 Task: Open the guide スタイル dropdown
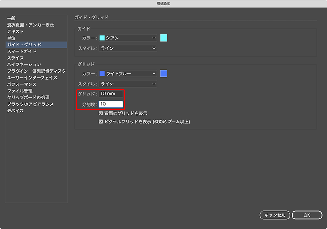coord(128,48)
